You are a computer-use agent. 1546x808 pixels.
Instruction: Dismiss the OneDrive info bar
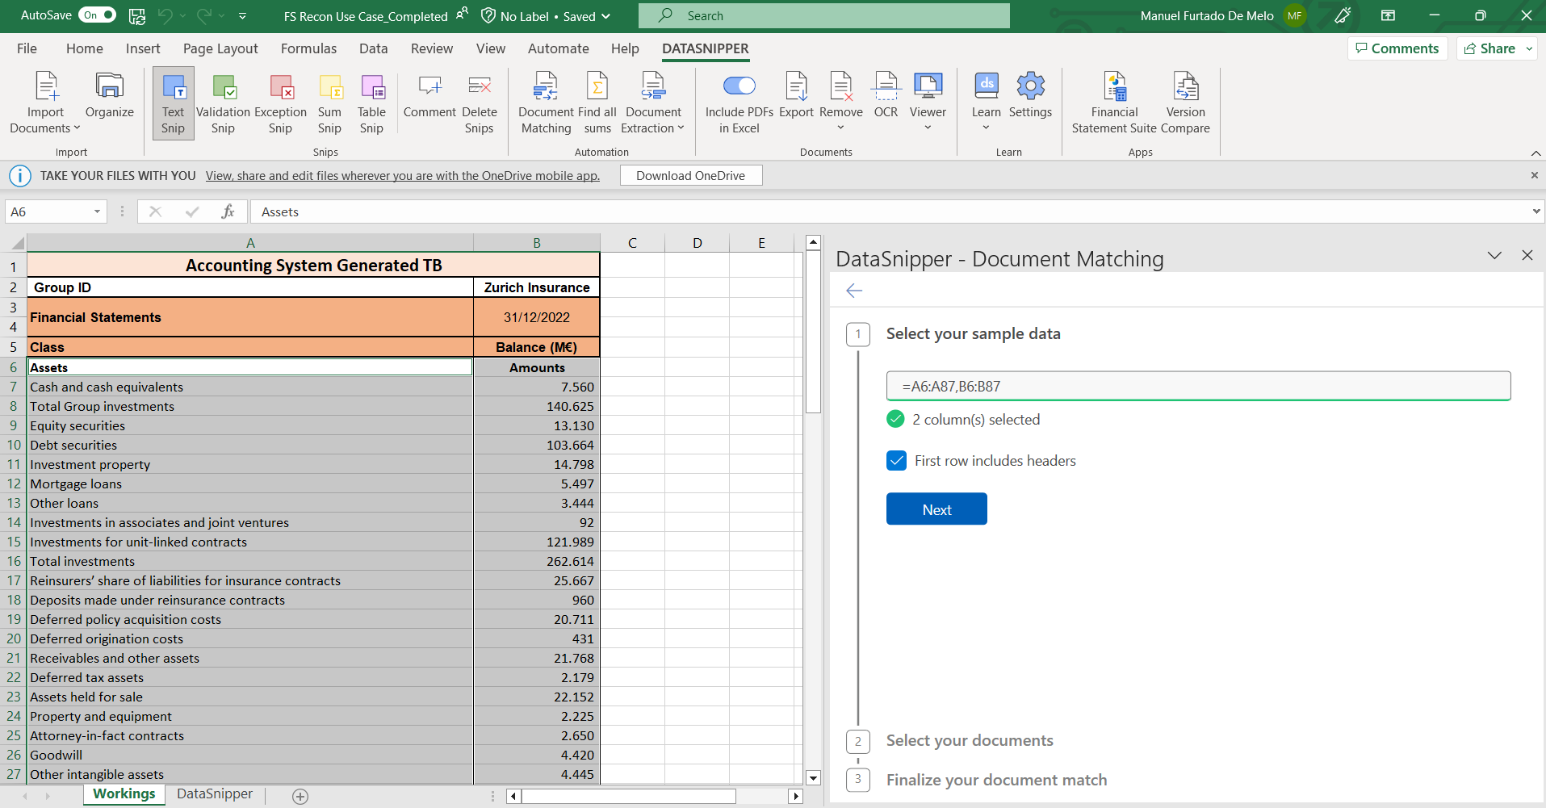[1534, 175]
